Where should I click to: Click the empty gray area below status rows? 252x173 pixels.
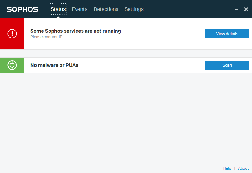click(x=126, y=120)
